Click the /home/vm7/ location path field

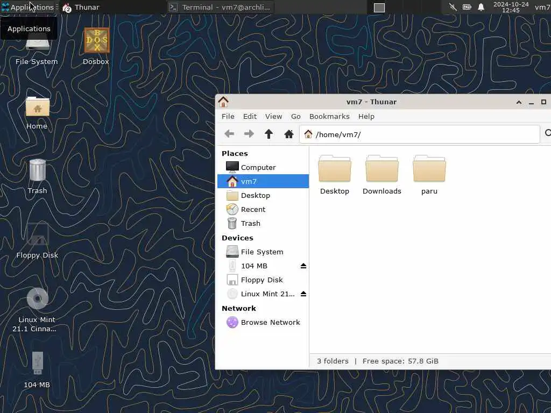pyautogui.click(x=420, y=134)
